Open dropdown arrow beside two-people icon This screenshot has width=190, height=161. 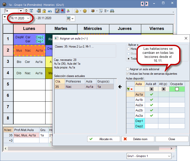[97, 11]
